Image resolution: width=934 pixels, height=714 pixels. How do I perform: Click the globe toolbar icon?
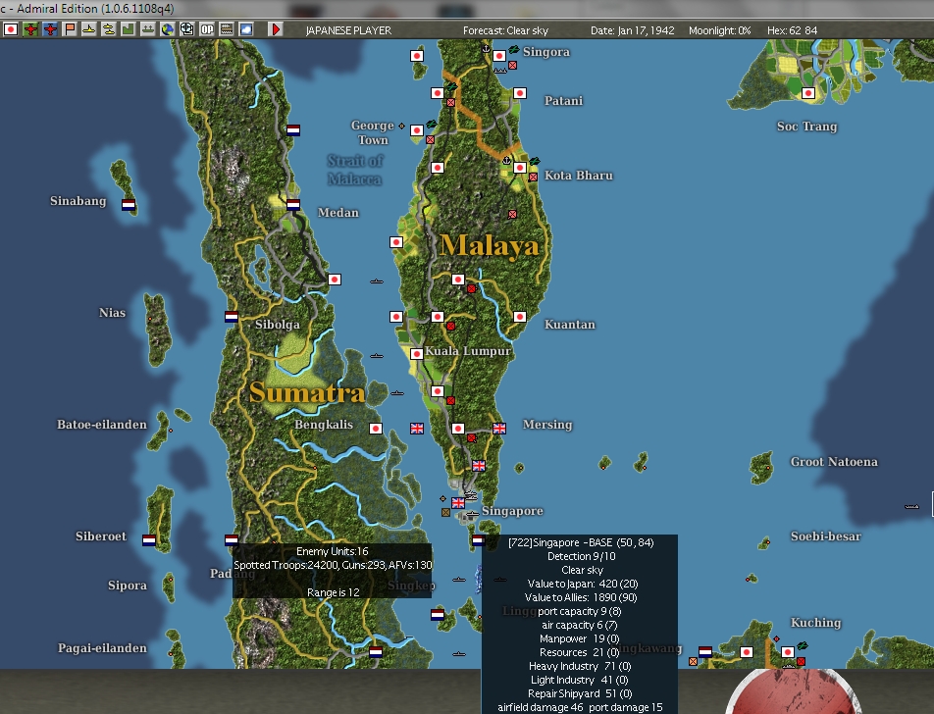pos(168,29)
